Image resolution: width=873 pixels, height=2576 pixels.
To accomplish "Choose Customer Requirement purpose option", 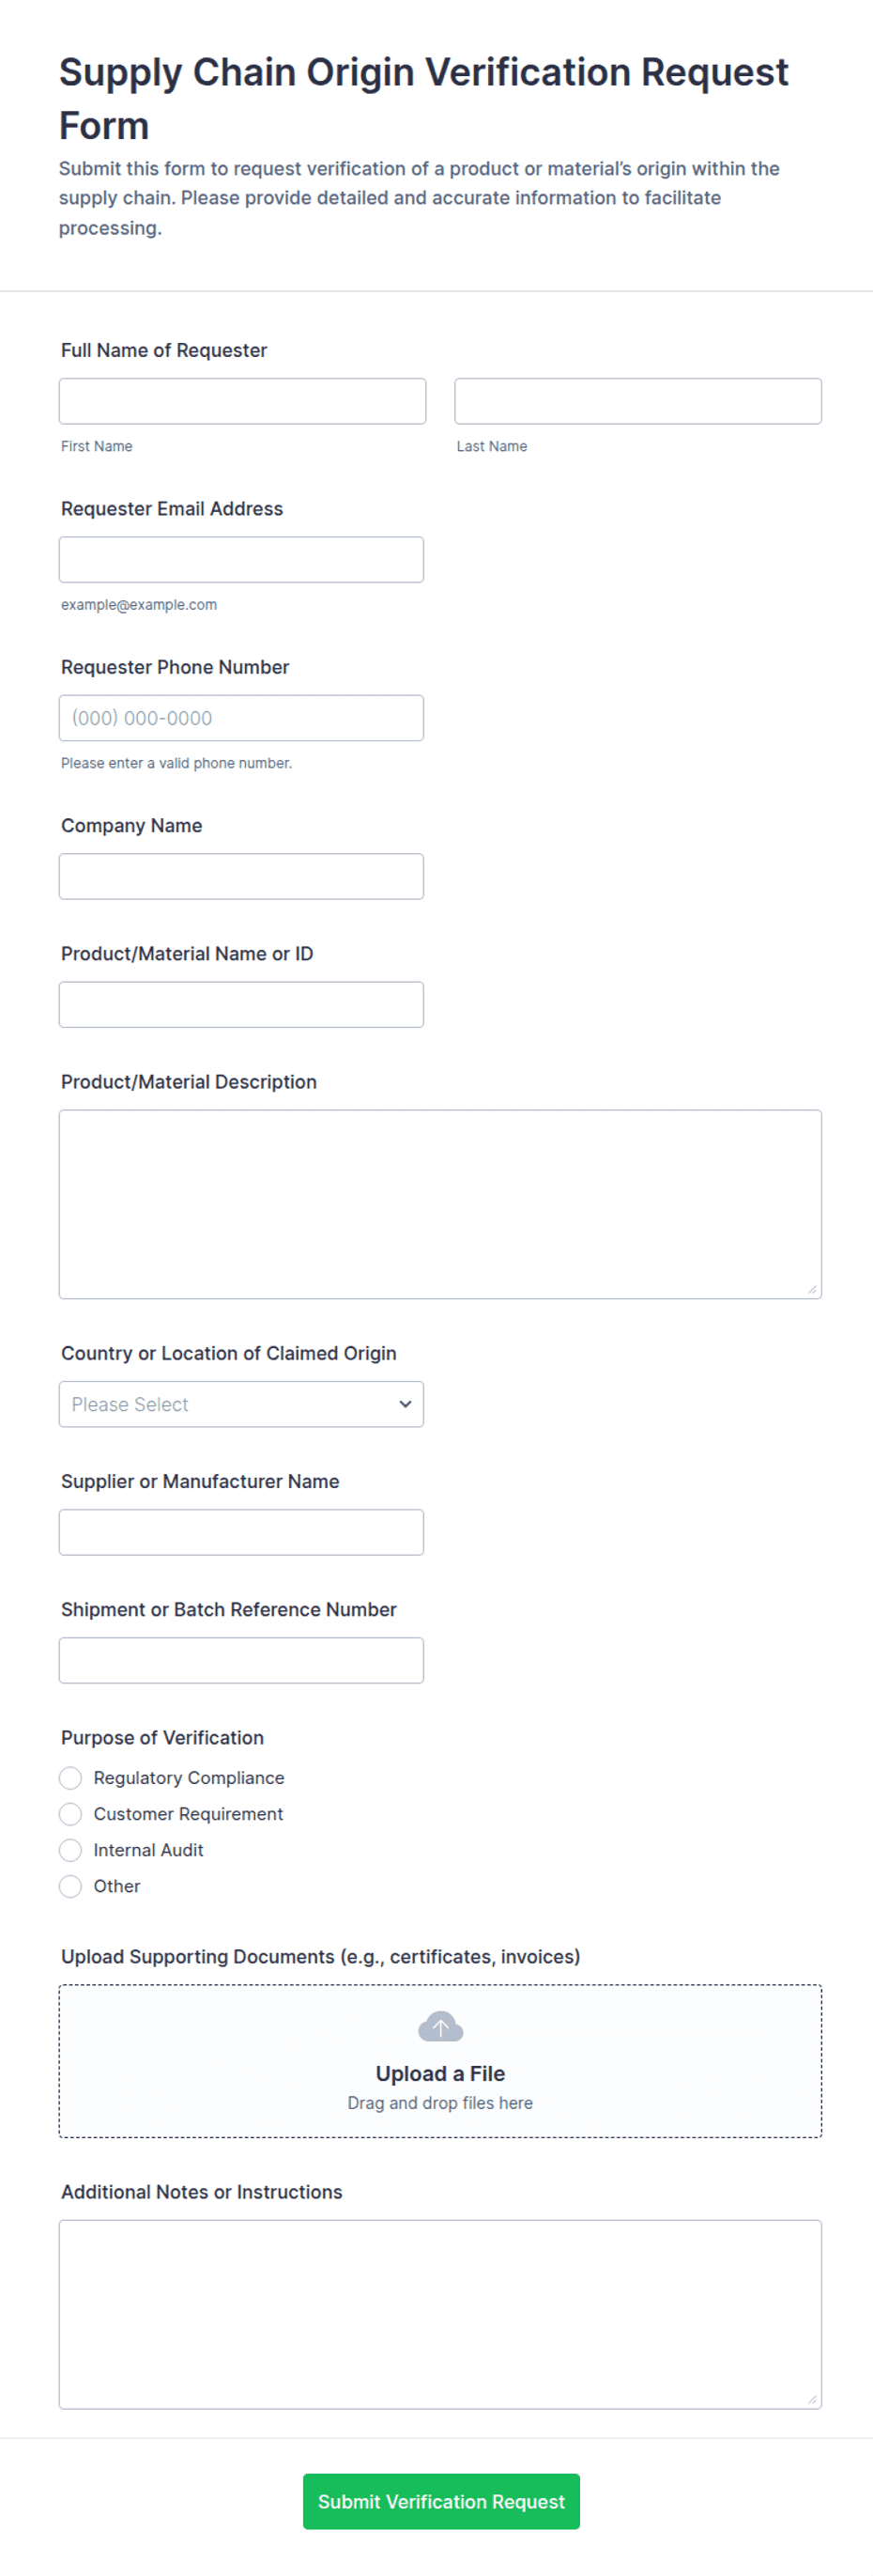I will pos(69,1814).
